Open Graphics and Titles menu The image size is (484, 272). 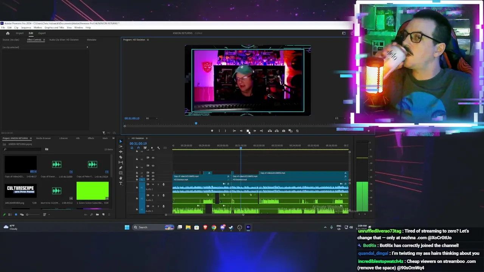(54, 28)
